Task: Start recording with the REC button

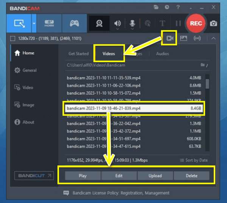Action: 196,23
